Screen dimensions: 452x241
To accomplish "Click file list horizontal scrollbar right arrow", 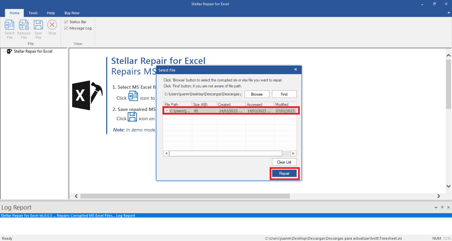I will (x=293, y=154).
